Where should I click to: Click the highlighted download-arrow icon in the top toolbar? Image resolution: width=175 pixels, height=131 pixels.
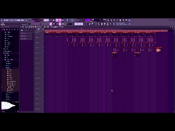click(129, 20)
